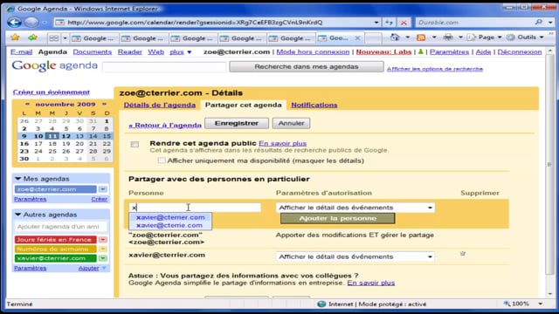The width and height of the screenshot is (559, 314).
Task: Open the plus menu in Google bar
Action: [181, 52]
